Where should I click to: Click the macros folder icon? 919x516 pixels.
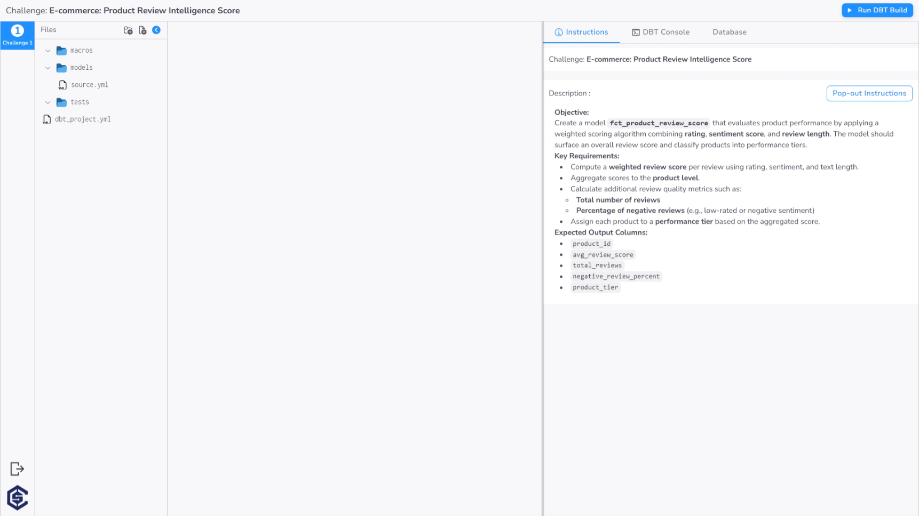[x=62, y=51]
